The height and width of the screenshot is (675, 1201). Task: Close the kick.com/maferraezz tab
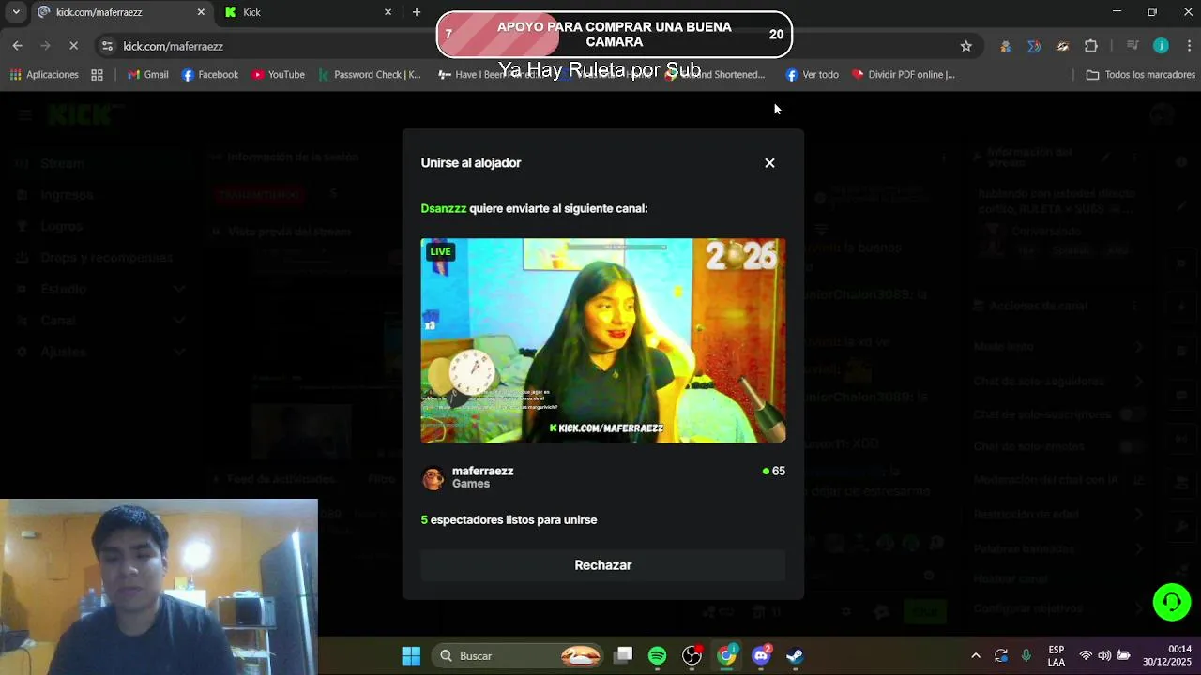[x=201, y=12]
